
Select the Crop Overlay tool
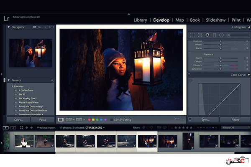pos(192,35)
